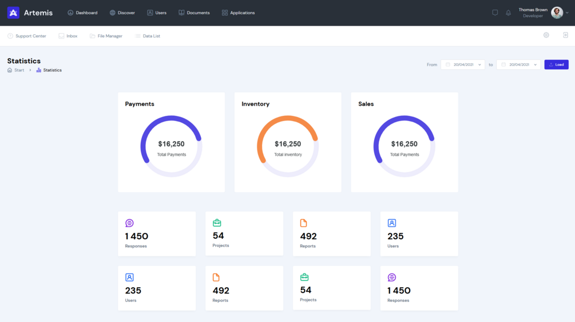575x322 pixels.
Task: Open the Users navigation item
Action: pyautogui.click(x=157, y=13)
